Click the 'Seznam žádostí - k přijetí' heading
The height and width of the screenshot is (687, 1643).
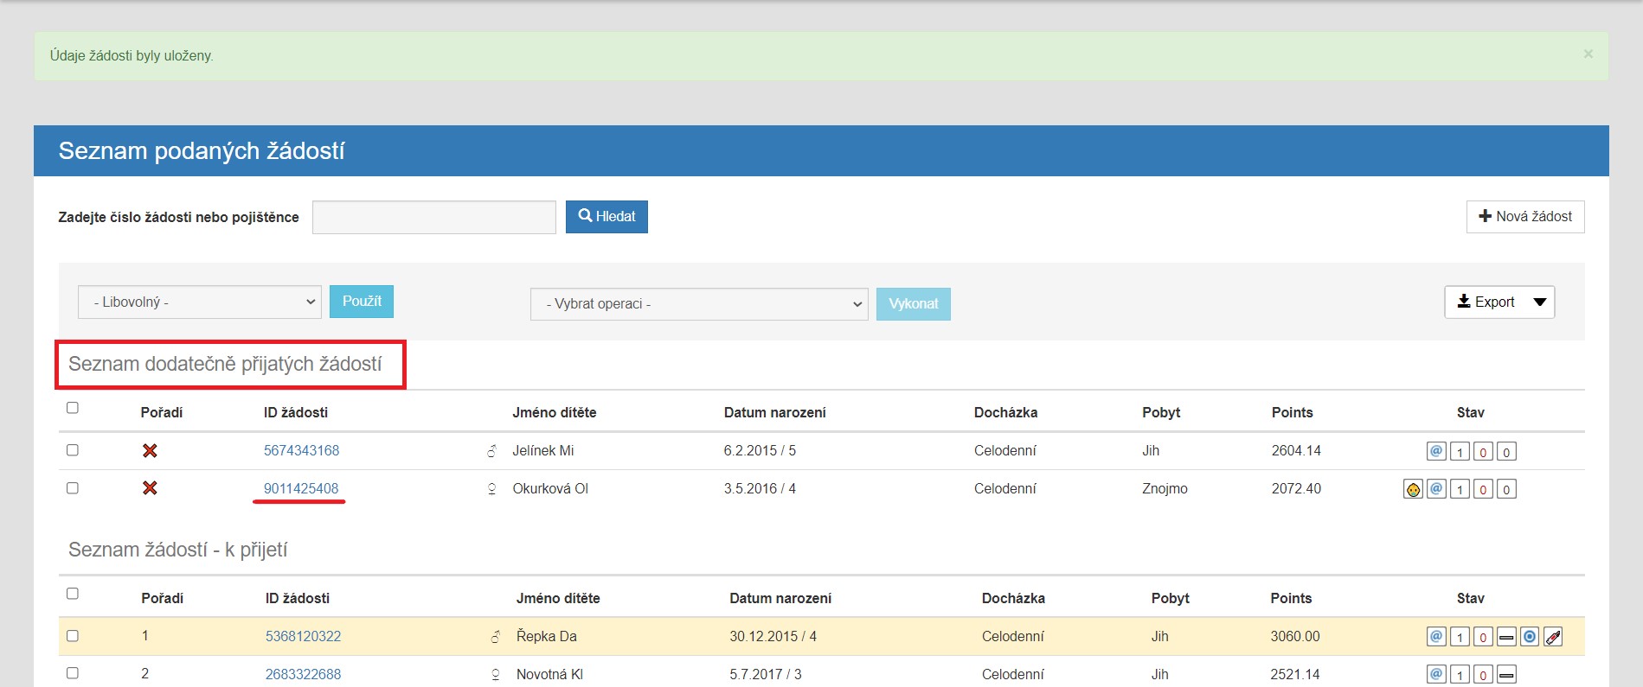(x=177, y=550)
